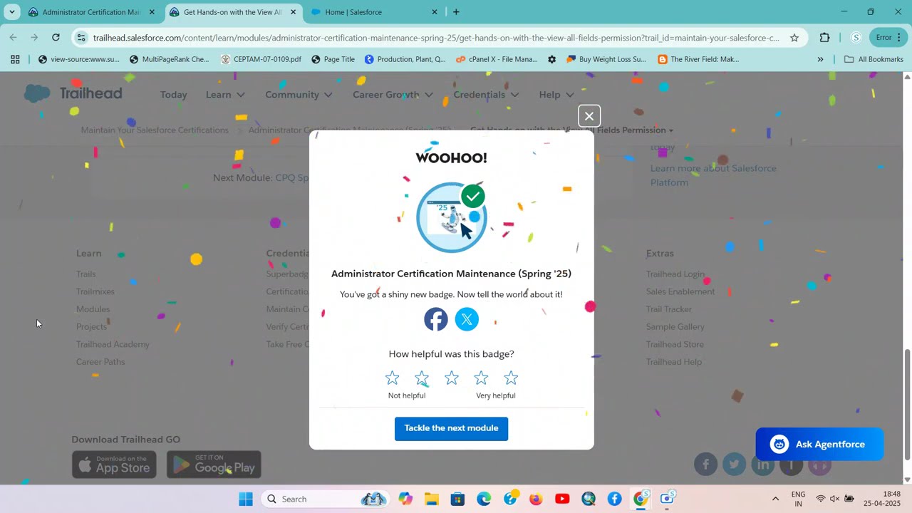This screenshot has width=912, height=513.
Task: Open Chrome Error menu button
Action: tap(888, 38)
